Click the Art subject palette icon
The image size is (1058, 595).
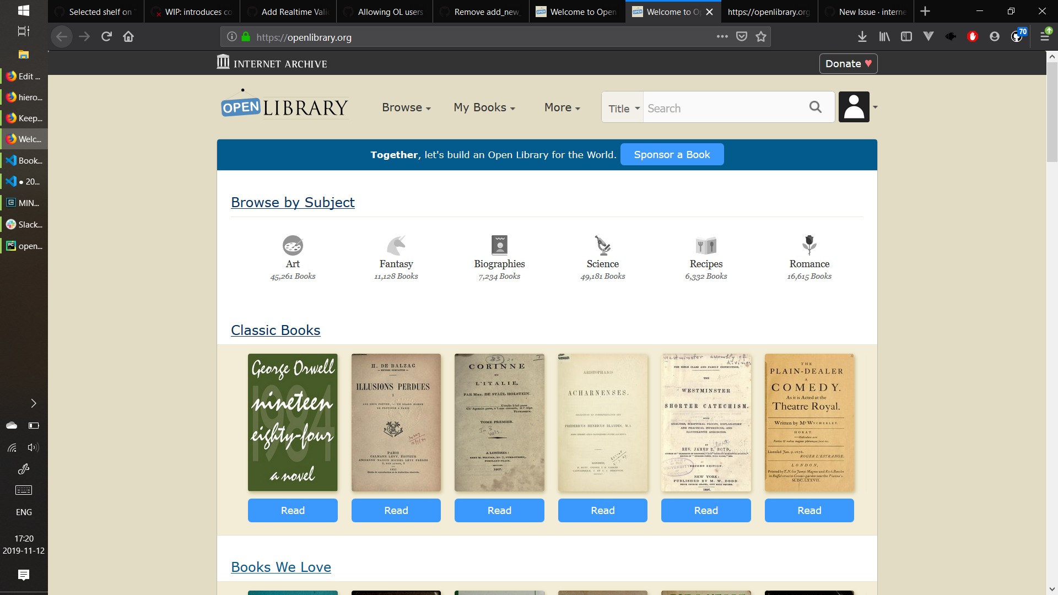[x=293, y=245]
